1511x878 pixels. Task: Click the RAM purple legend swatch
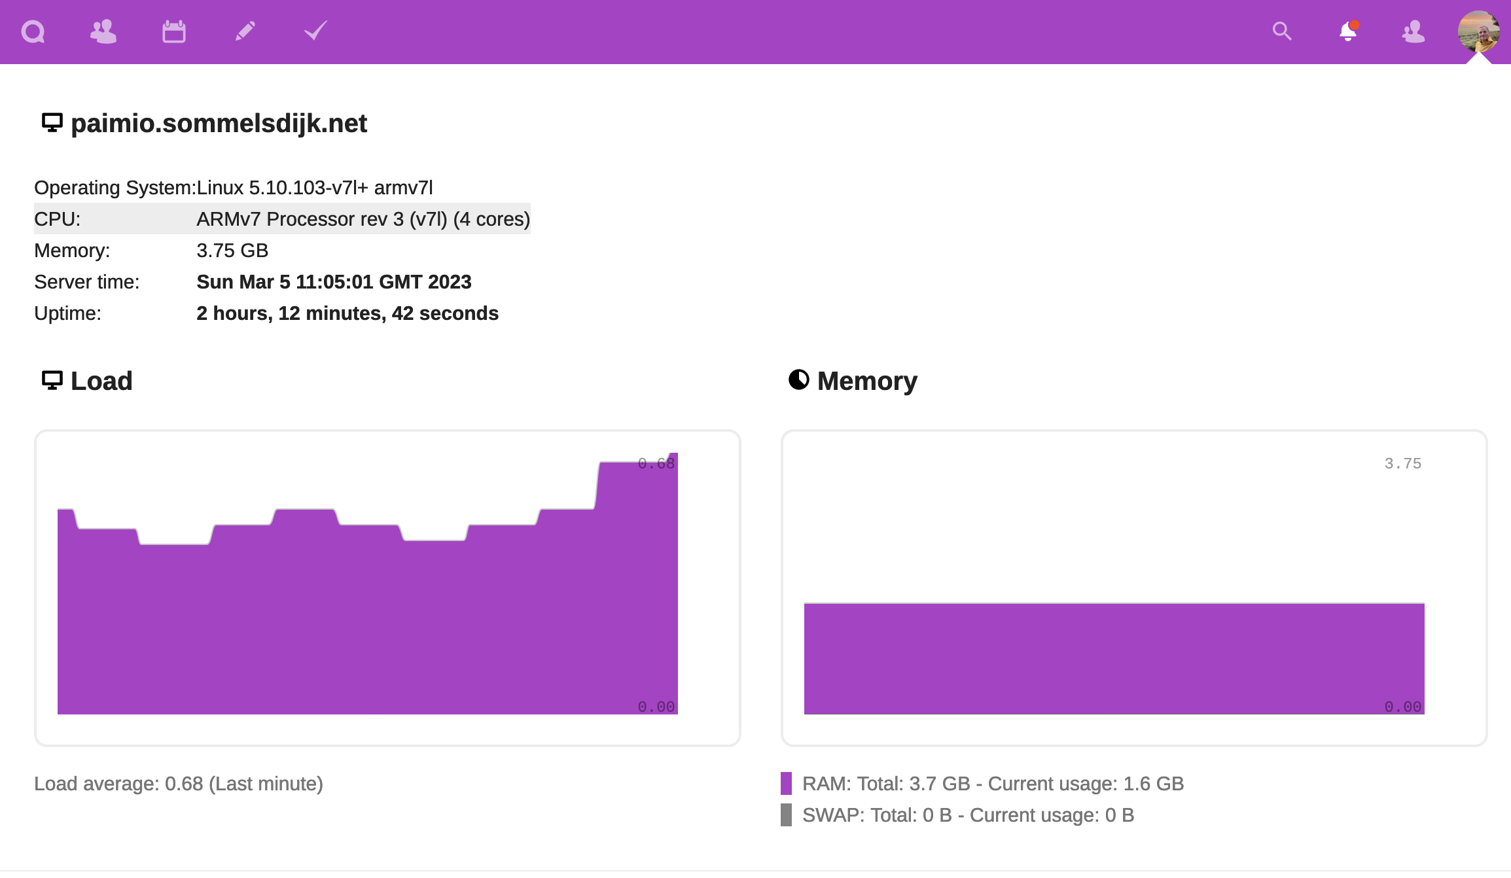point(785,783)
